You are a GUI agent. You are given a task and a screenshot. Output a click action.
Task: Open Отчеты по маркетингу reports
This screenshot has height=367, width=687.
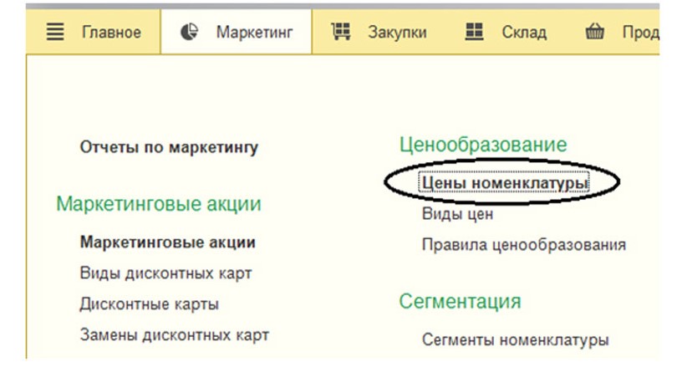(x=169, y=147)
